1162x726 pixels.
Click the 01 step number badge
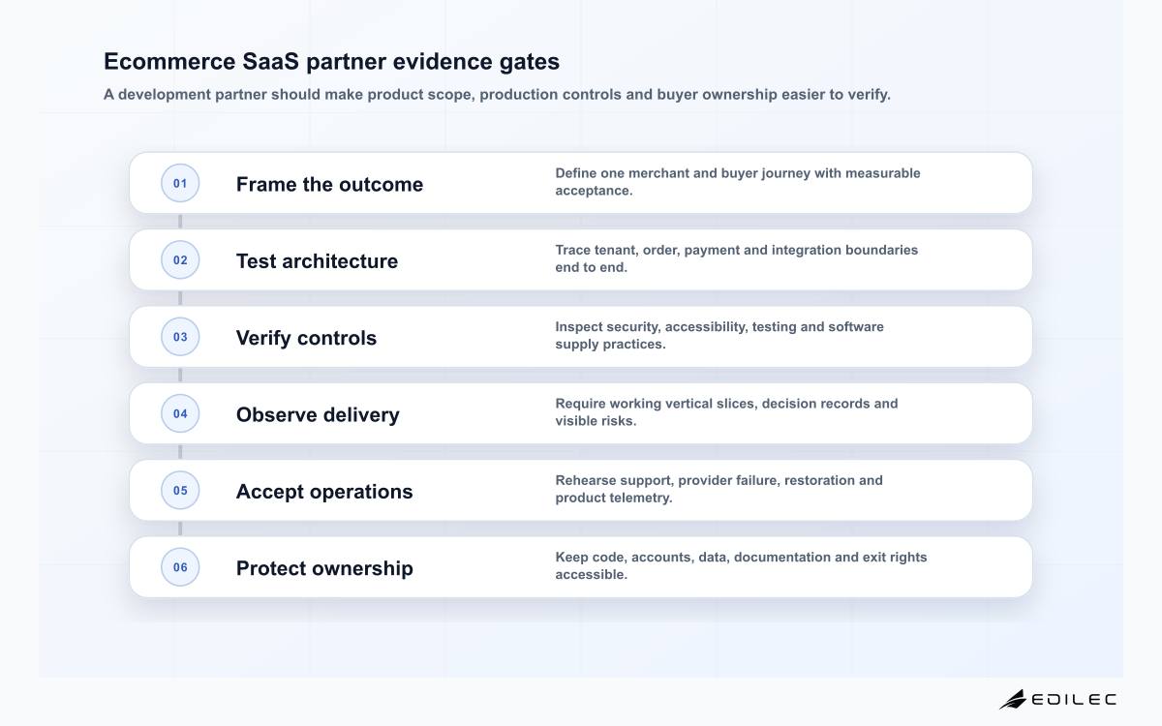(x=180, y=183)
